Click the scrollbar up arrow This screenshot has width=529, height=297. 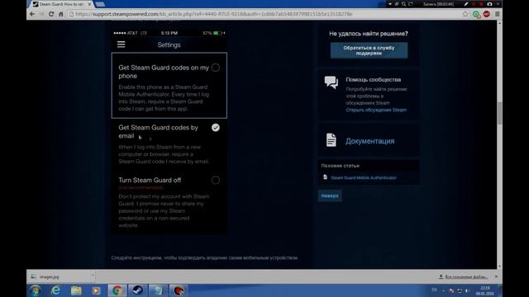coord(499,23)
